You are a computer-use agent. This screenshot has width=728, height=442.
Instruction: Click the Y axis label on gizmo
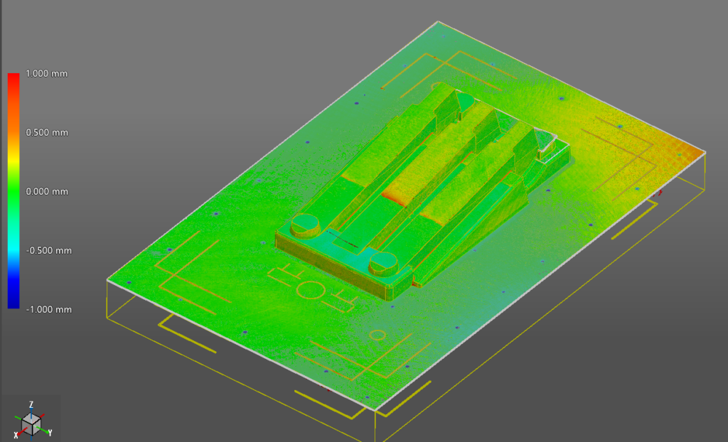pyautogui.click(x=49, y=433)
